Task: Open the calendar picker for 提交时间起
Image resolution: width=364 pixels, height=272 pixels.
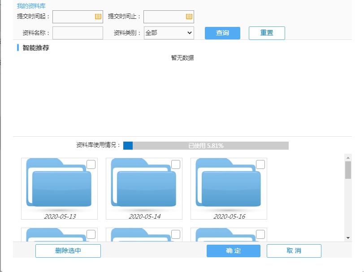Action: [98, 17]
